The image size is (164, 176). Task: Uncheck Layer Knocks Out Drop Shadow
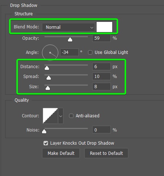46,143
